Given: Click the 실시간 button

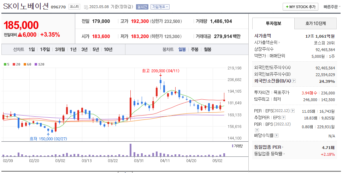Looking at the screenshot, I should pos(142,7).
